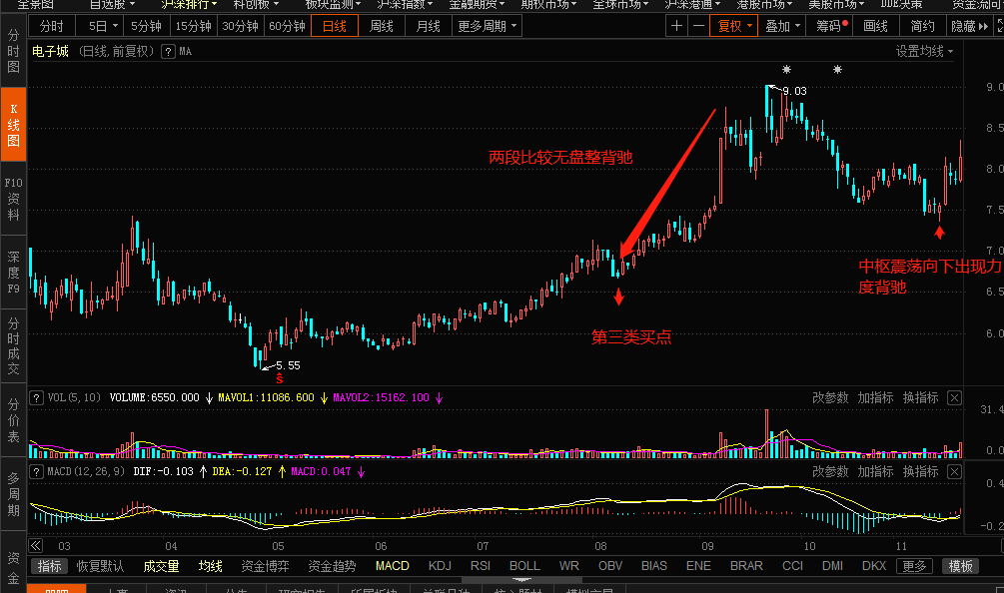This screenshot has height=593, width=1004.
Task: Select 成交量 volume indicator
Action: tap(162, 566)
